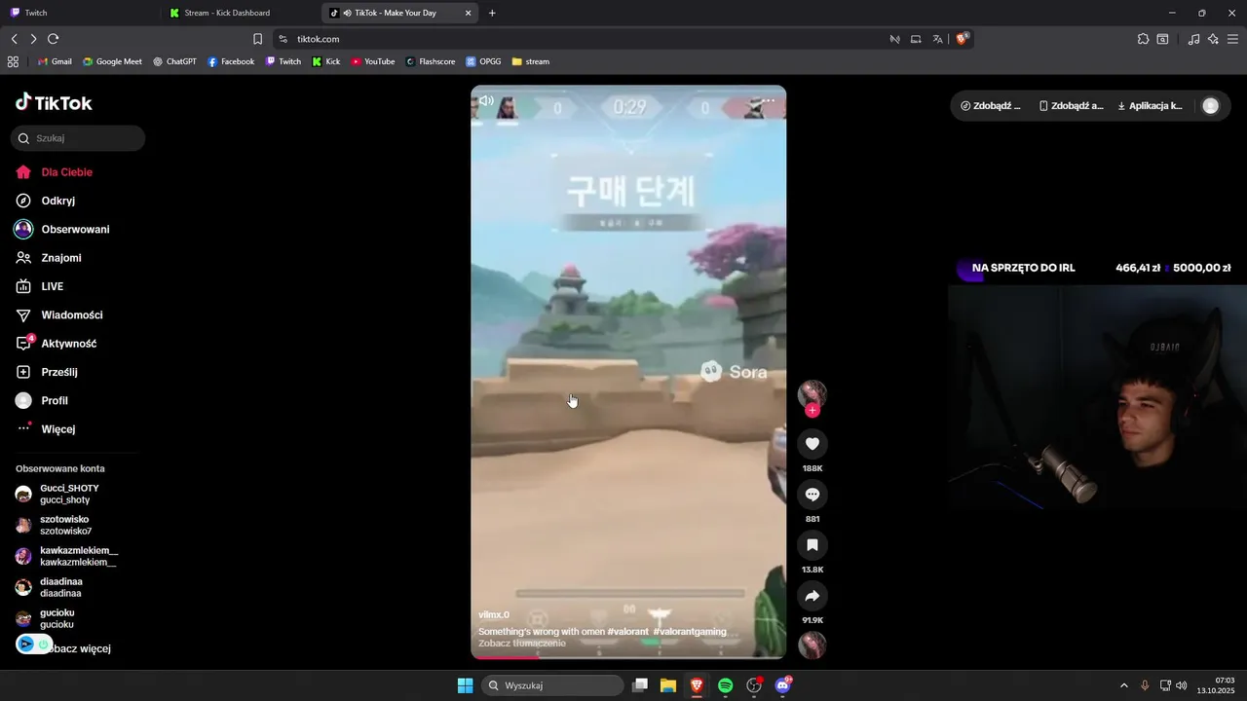This screenshot has height=701, width=1247.
Task: Open the video three-dots options menu
Action: [x=769, y=101]
